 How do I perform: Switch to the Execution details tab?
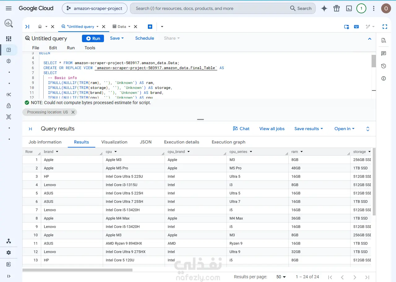[182, 142]
